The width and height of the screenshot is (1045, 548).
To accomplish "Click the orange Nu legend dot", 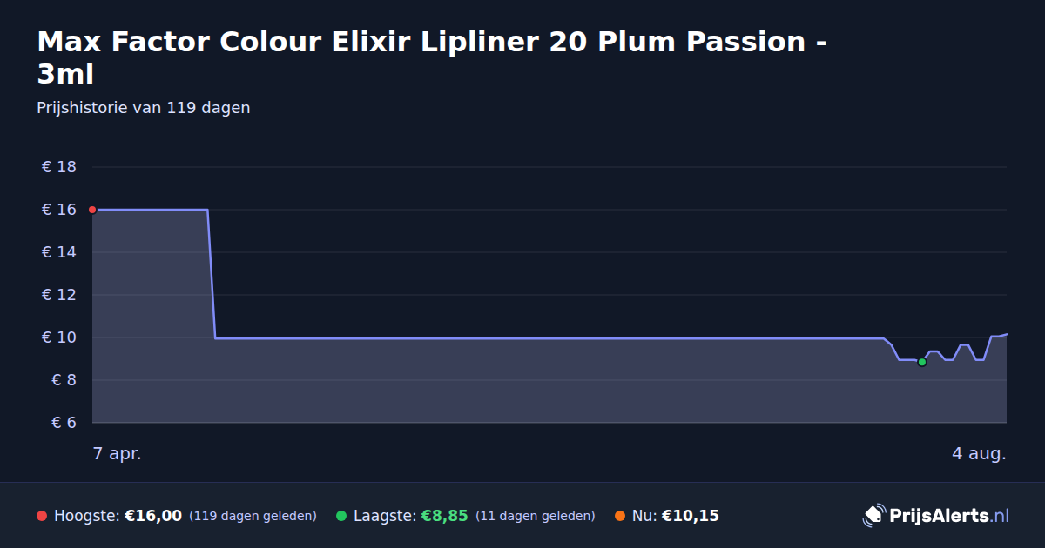I will [x=620, y=516].
